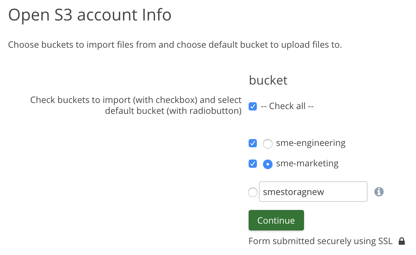416x255 pixels.
Task: Click the sme-marketing bucket name label
Action: tap(307, 164)
